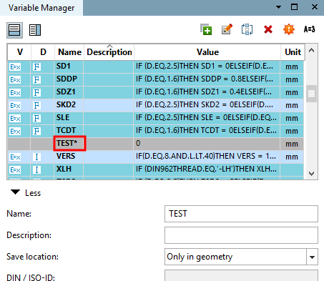324x281 pixels.
Task: Open the Save location dropdown
Action: 312,257
